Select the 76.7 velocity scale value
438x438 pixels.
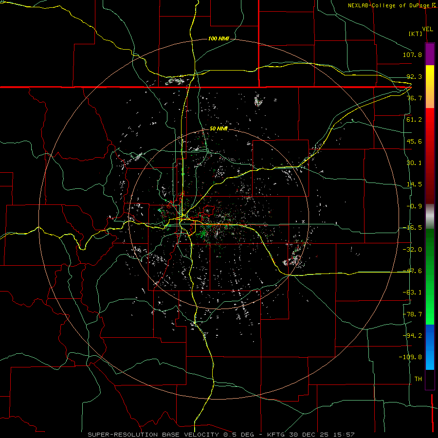point(414,98)
